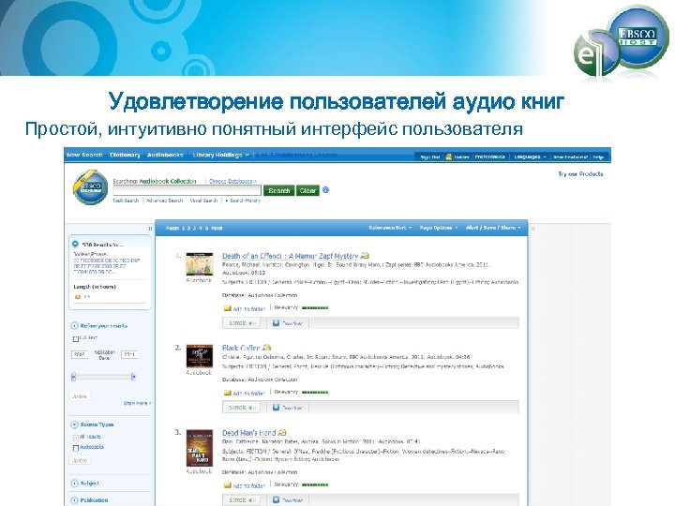The image size is (675, 506).
Task: Click the right handle of publication date slider
Action: (133, 377)
